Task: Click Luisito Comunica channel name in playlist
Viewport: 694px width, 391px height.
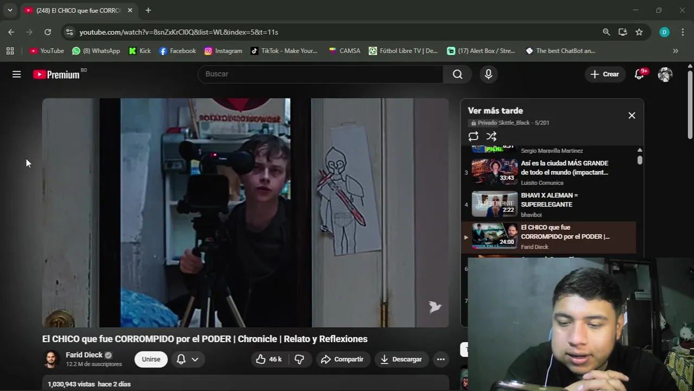Action: (542, 183)
